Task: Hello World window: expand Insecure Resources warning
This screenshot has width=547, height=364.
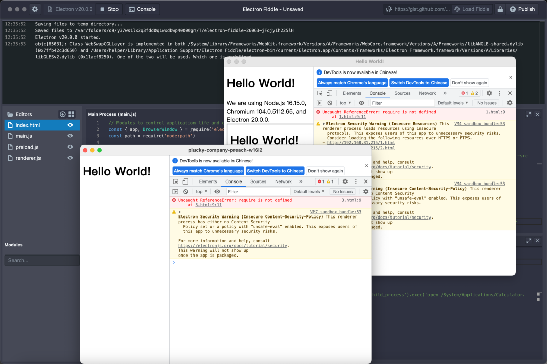Action: point(324,124)
